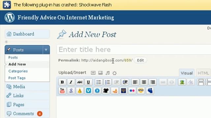Embed a Flickr video
211x118 pixels.
(132, 91)
